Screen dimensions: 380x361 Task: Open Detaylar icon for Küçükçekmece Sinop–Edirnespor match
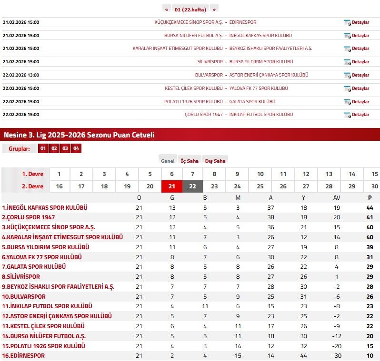347,22
